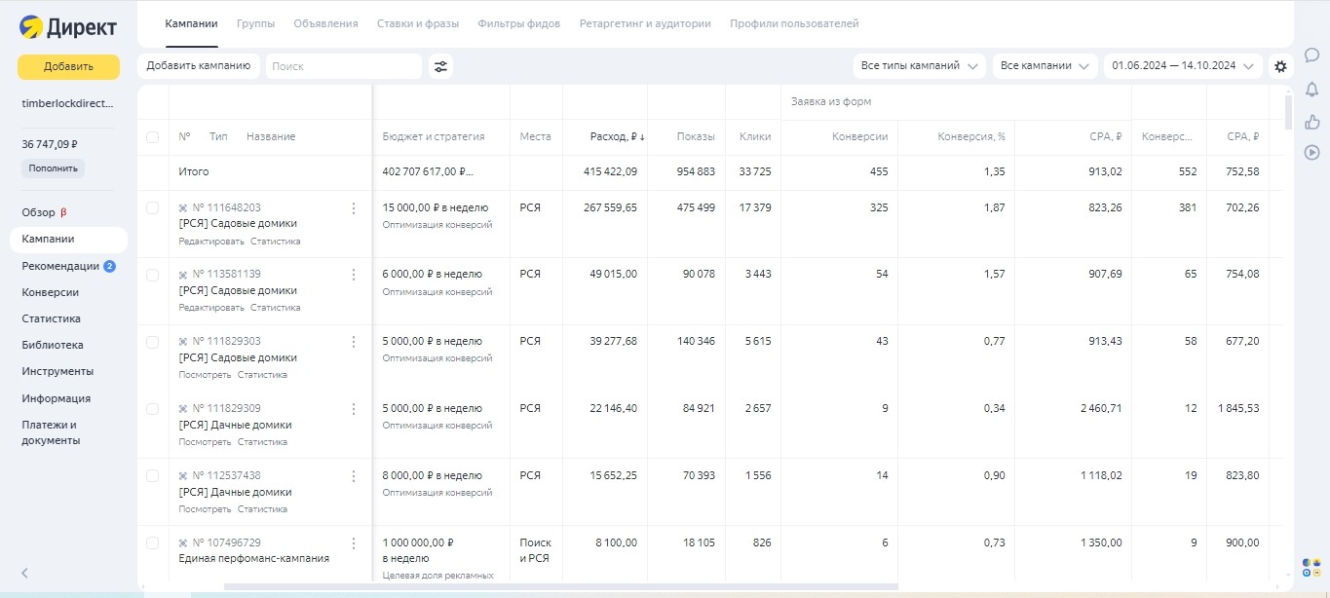Click the 'Пополнить' balance button
1330x598 pixels.
(x=53, y=168)
